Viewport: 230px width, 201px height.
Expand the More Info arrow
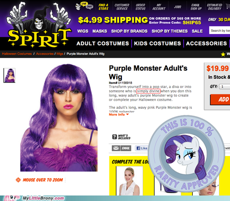click(x=127, y=114)
